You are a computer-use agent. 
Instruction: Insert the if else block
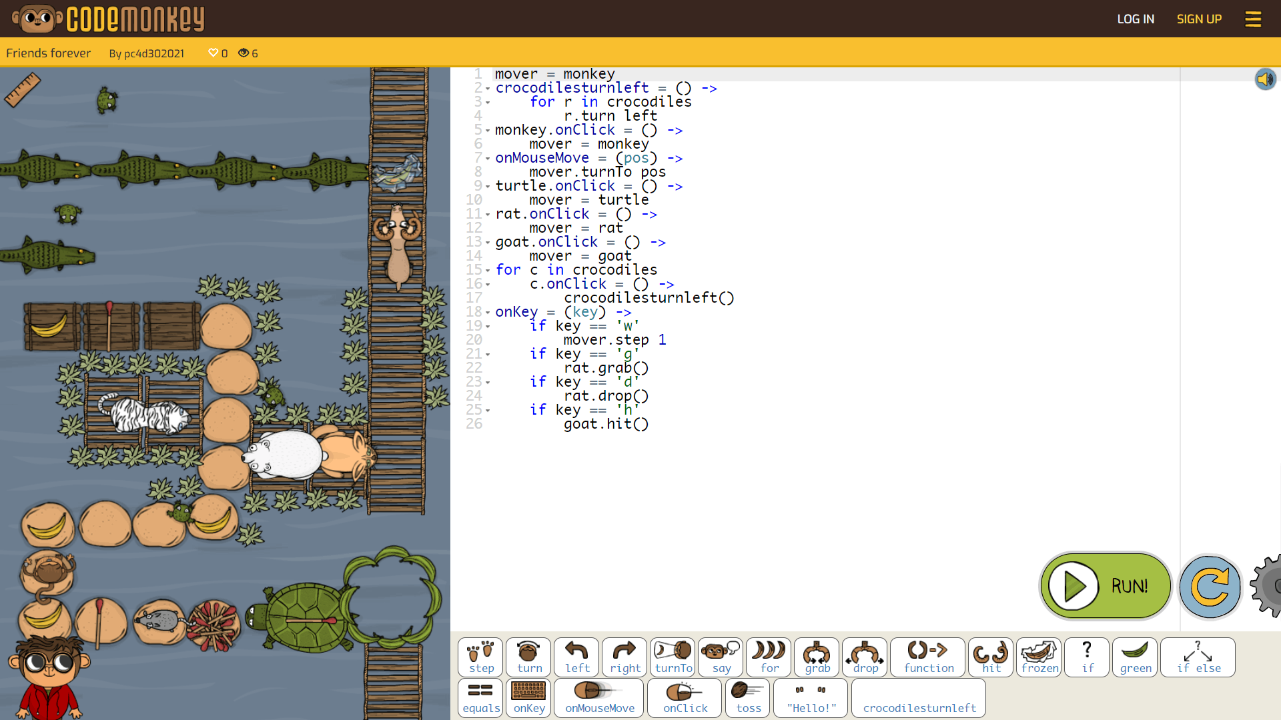[1198, 657]
